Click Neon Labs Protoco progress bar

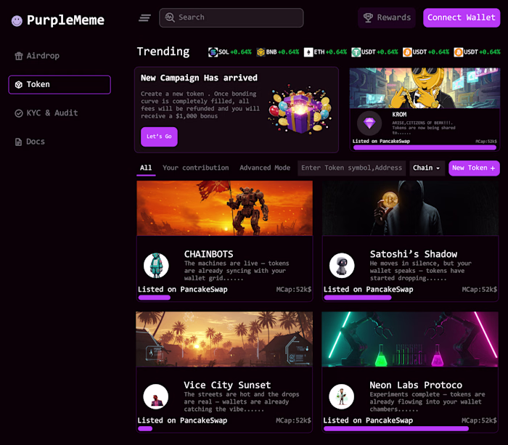coord(396,428)
